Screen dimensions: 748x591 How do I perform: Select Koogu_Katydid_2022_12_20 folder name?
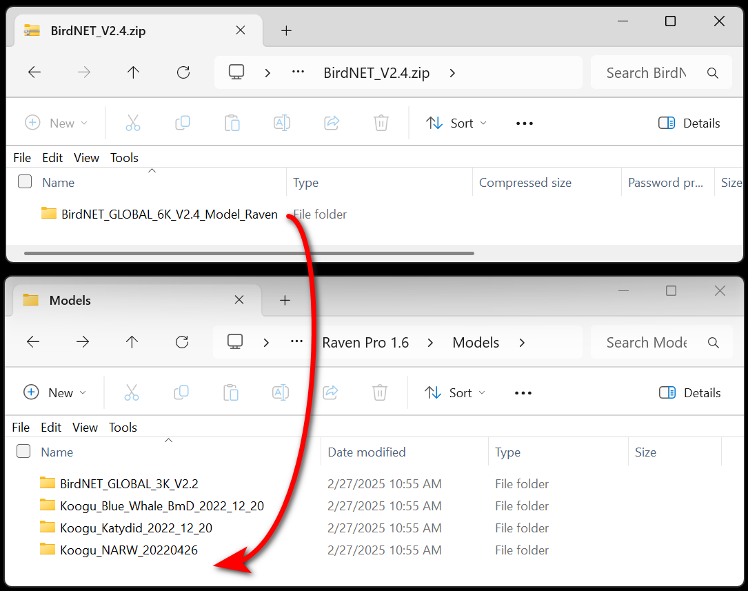(x=136, y=528)
